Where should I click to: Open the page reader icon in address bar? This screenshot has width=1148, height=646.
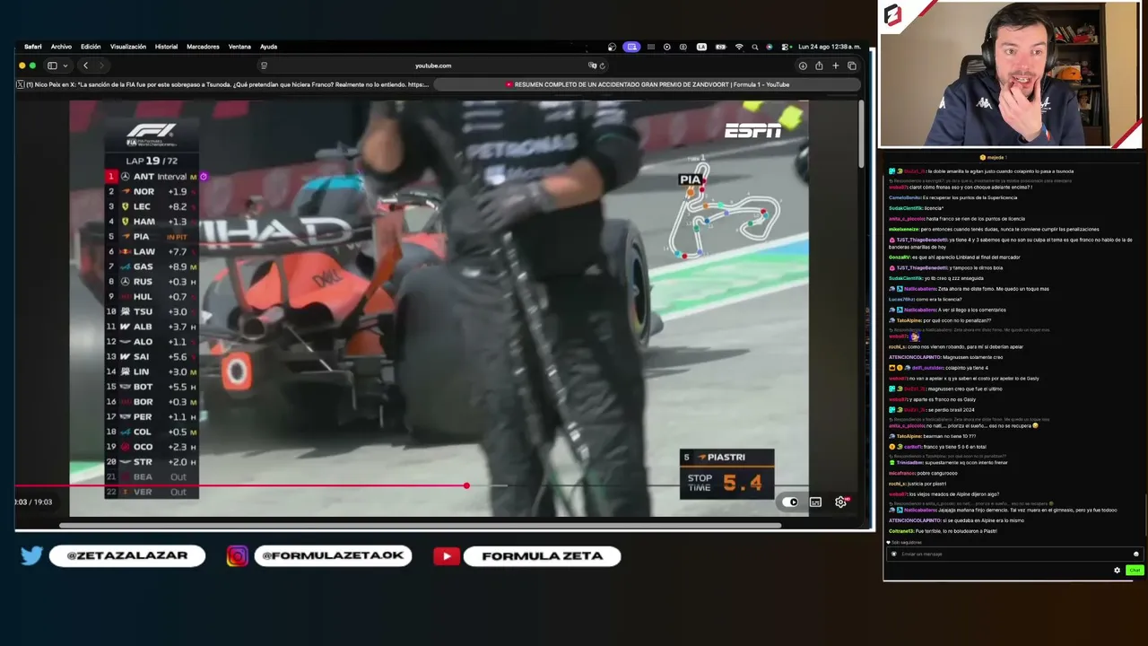coord(264,65)
